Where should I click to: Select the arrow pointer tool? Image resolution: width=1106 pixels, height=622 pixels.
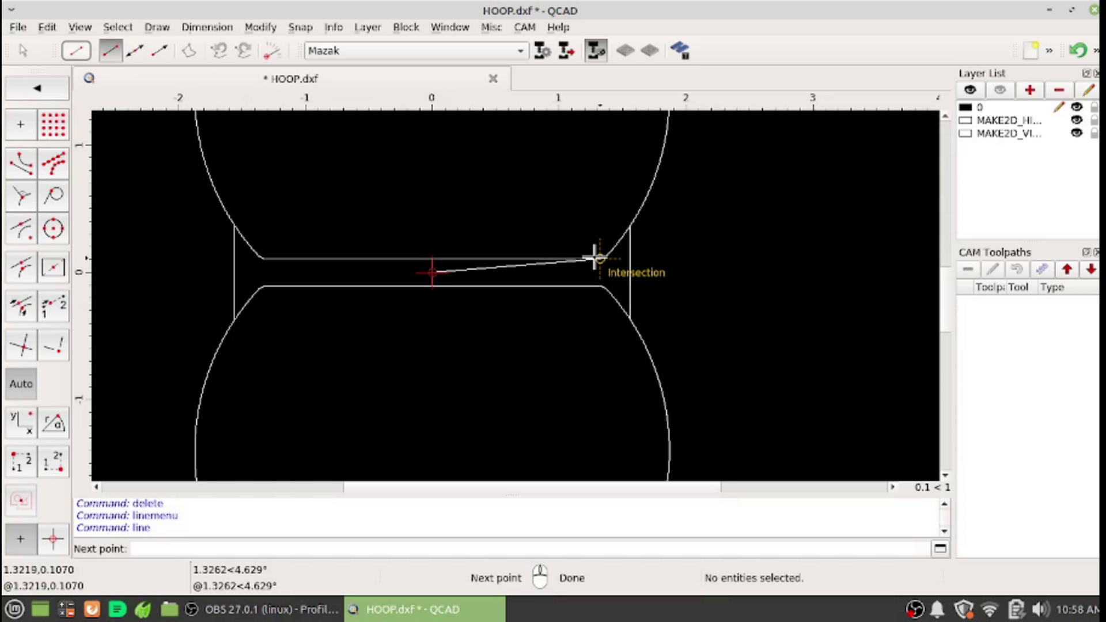point(23,51)
